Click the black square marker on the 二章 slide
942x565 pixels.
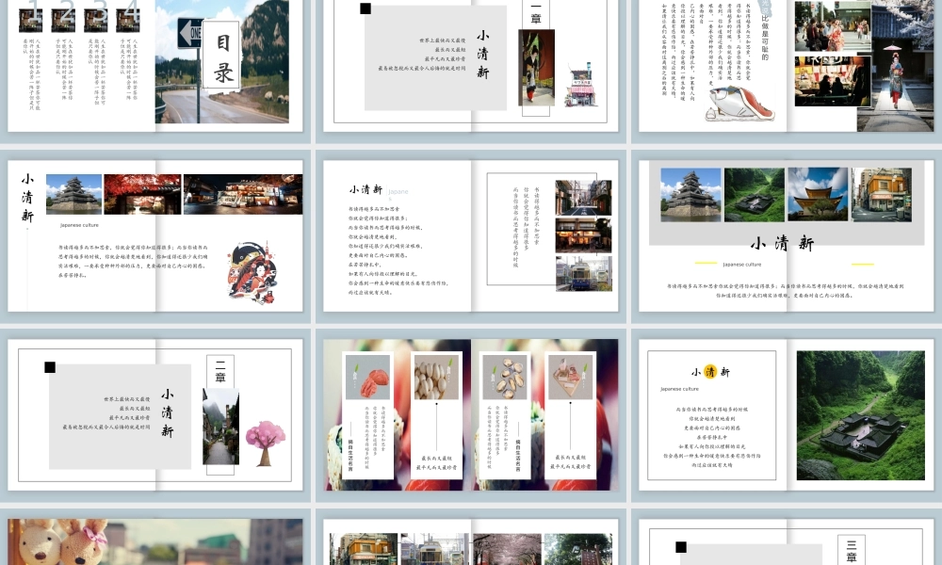[50, 367]
